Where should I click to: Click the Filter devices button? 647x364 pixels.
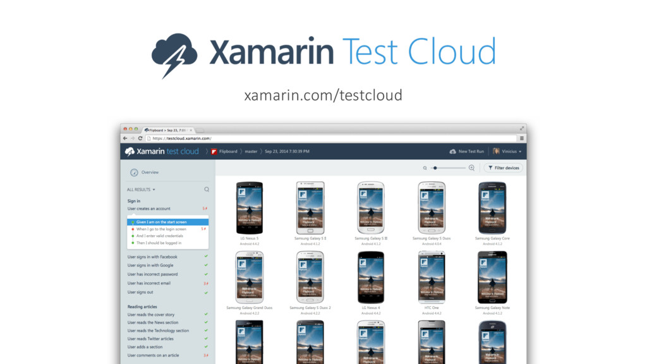[x=504, y=168]
